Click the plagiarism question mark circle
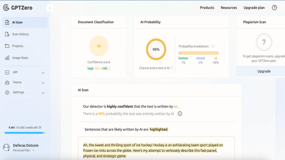Screen dimensions: 285x160 (x=264, y=42)
